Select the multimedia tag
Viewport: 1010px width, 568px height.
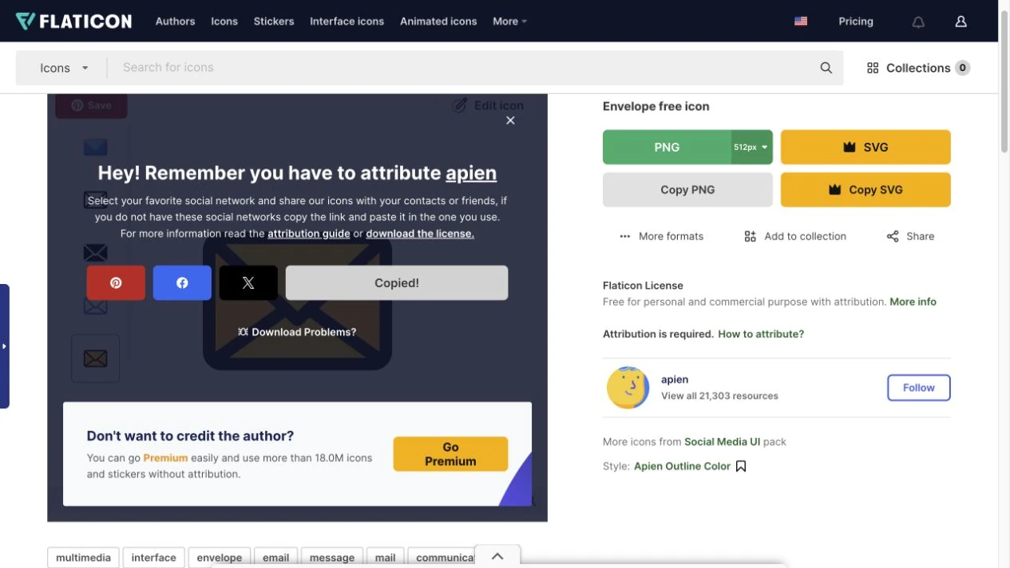pos(83,558)
